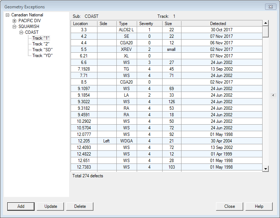
Task: Select Track "2" in the tree
Action: point(41,44)
